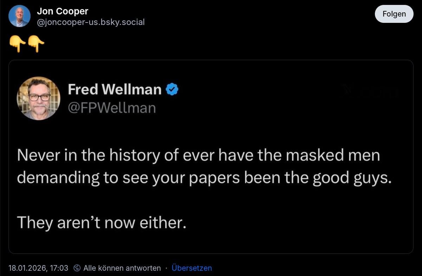Open the post timestamp 18.01.2026, 17:03
Image resolution: width=422 pixels, height=276 pixels.
[38, 268]
